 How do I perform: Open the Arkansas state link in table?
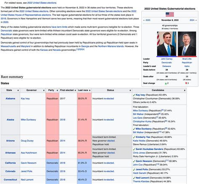pos(10,153)
